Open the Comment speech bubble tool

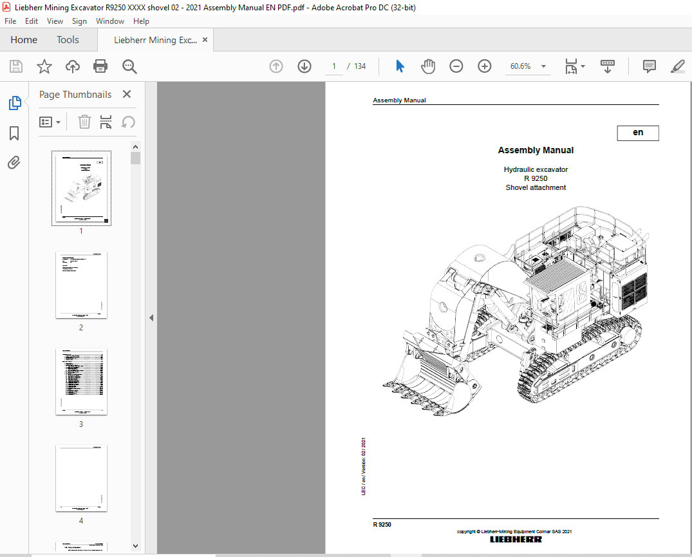click(649, 66)
